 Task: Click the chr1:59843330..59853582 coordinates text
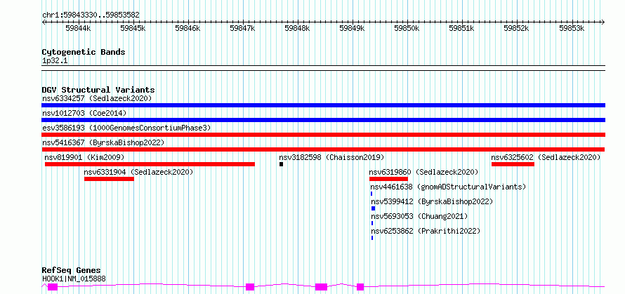pyautogui.click(x=91, y=15)
